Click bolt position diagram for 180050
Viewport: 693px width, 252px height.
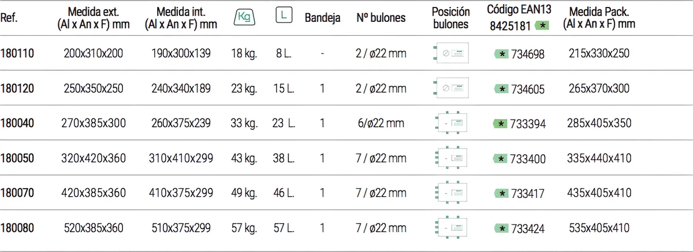tap(451, 158)
